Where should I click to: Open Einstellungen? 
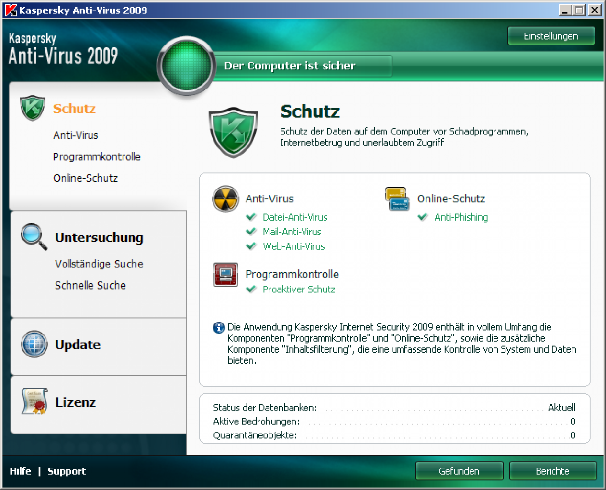tap(551, 36)
